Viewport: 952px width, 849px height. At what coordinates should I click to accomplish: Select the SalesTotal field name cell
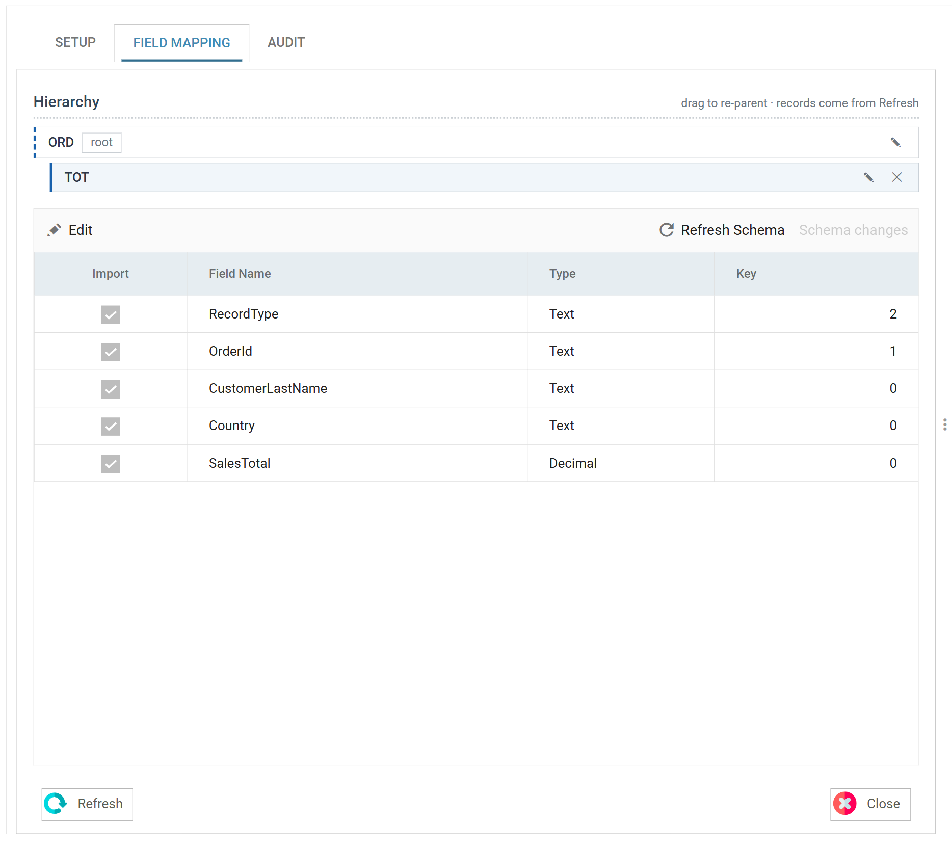point(357,463)
